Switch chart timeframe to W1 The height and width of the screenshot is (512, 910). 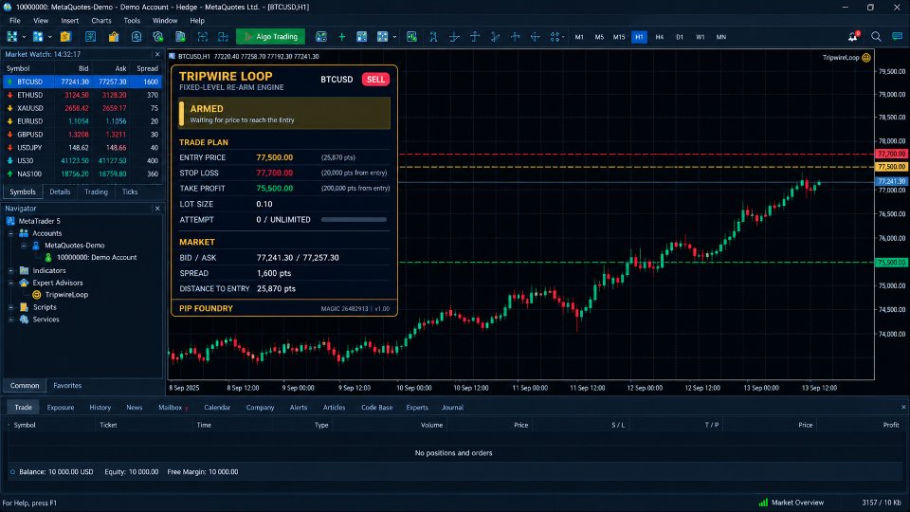(701, 37)
